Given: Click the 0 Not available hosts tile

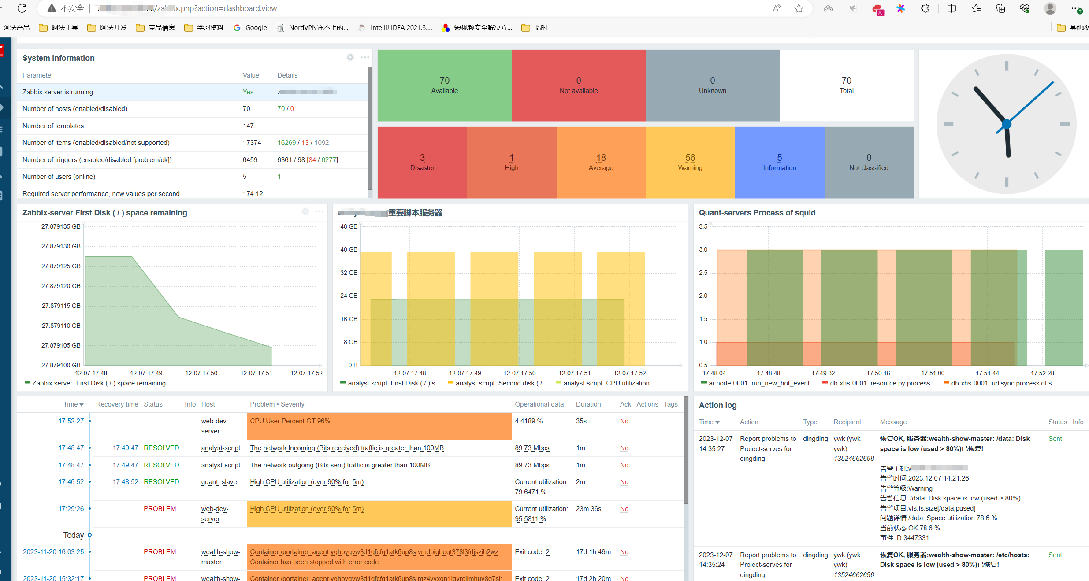Looking at the screenshot, I should coord(579,85).
